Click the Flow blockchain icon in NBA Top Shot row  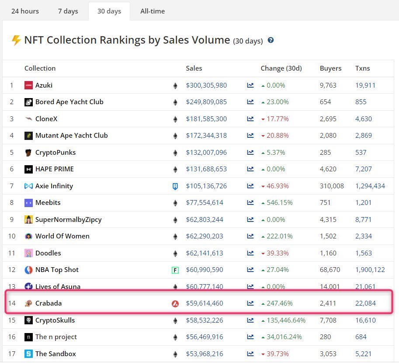(175, 270)
